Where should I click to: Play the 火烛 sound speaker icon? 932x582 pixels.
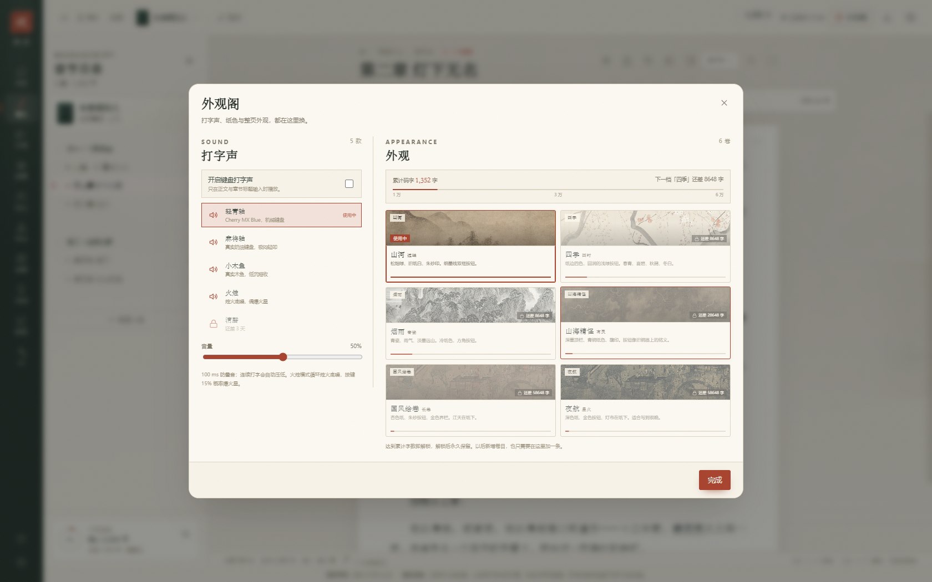pos(213,297)
